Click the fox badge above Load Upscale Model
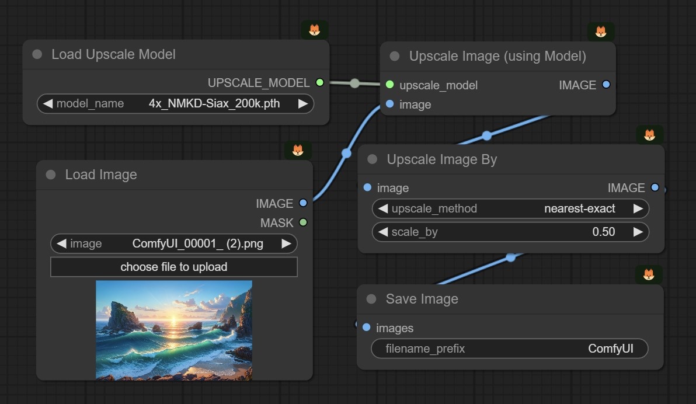This screenshot has height=404, width=696. (315, 30)
